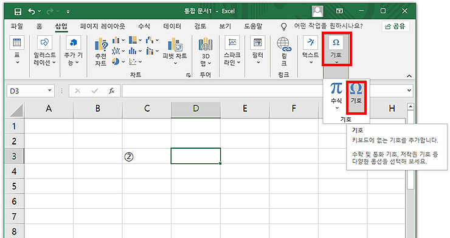Screen dimensions: 450x238
Task: Insert a waterfall or stock chart
Action: (x=152, y=40)
